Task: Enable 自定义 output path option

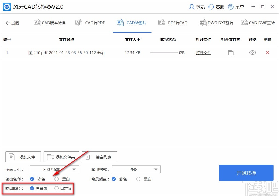Action: [56, 188]
